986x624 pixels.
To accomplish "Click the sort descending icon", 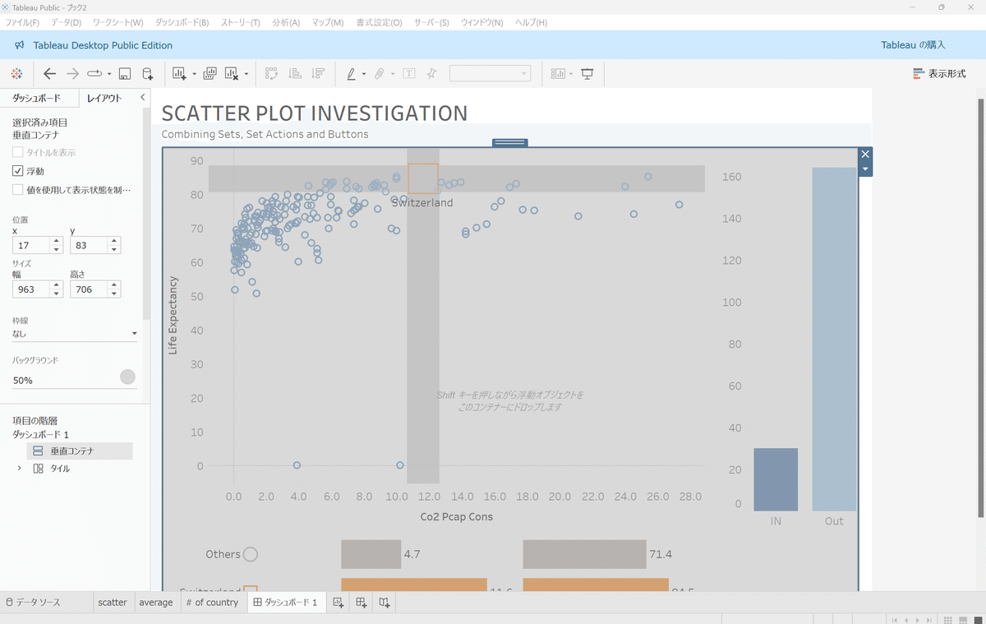I will click(x=318, y=74).
